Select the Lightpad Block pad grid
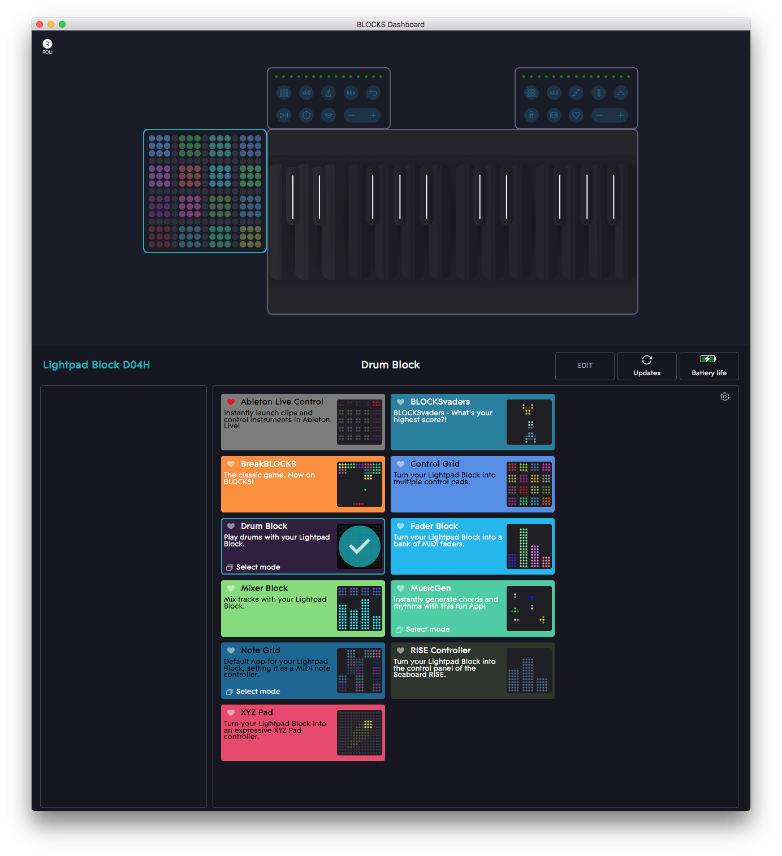The width and height of the screenshot is (782, 856). [x=205, y=191]
